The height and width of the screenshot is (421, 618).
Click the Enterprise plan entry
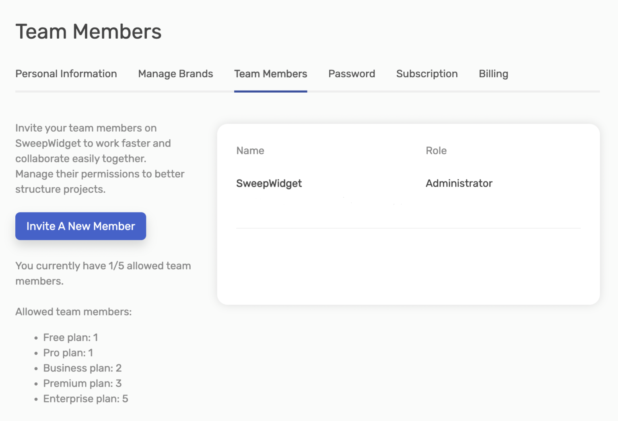85,398
